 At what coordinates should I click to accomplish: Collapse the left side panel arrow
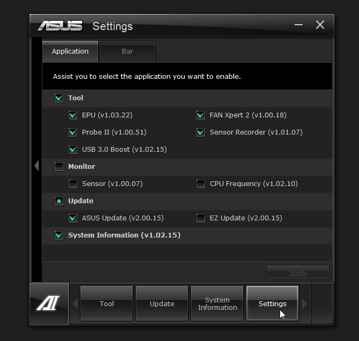[x=36, y=165]
